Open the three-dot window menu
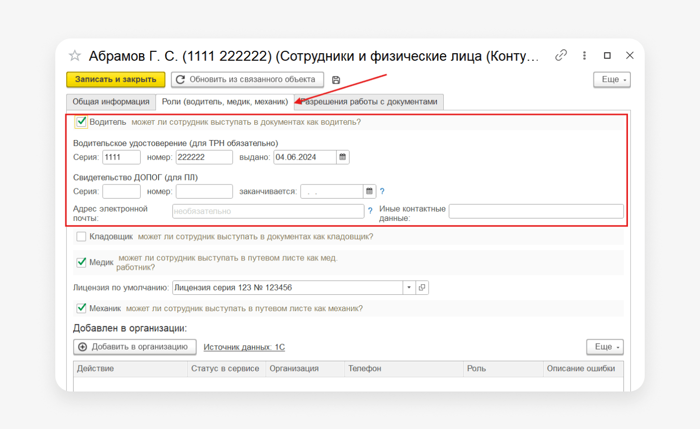The image size is (700, 429). click(584, 55)
